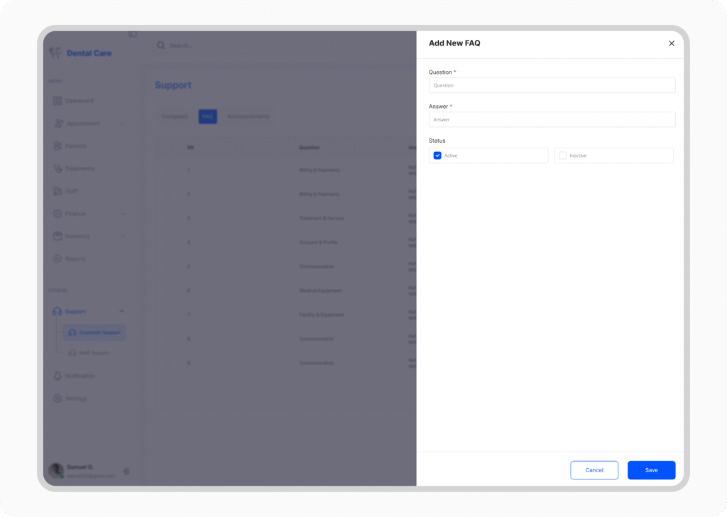
Task: Click the Staff icon in sidebar
Action: 58,191
